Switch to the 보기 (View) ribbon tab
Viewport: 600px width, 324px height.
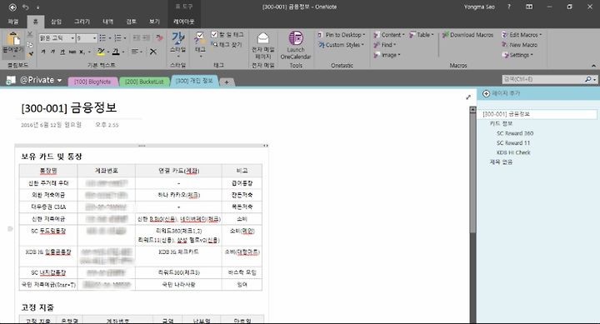coord(155,22)
